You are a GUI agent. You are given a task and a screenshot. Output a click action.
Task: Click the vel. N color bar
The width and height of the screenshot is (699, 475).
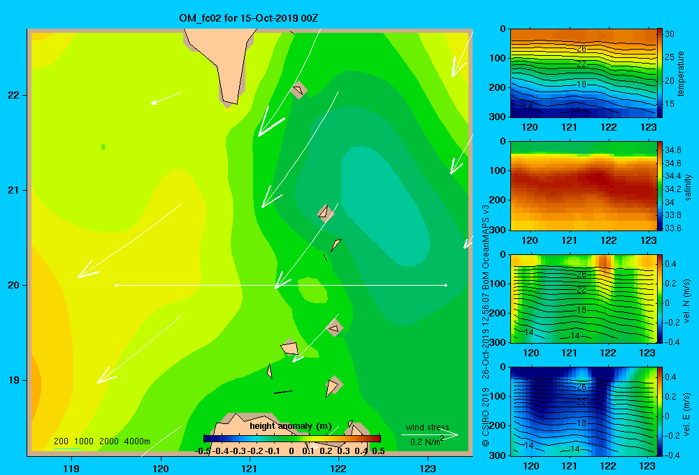coord(660,299)
